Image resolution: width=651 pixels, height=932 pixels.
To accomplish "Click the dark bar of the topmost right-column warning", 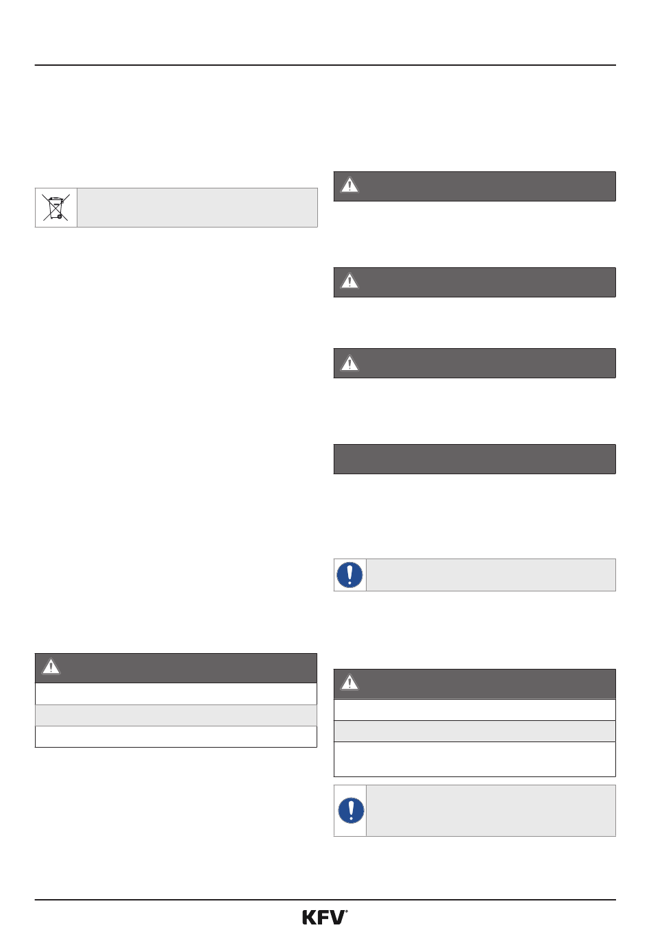I will coord(475,186).
